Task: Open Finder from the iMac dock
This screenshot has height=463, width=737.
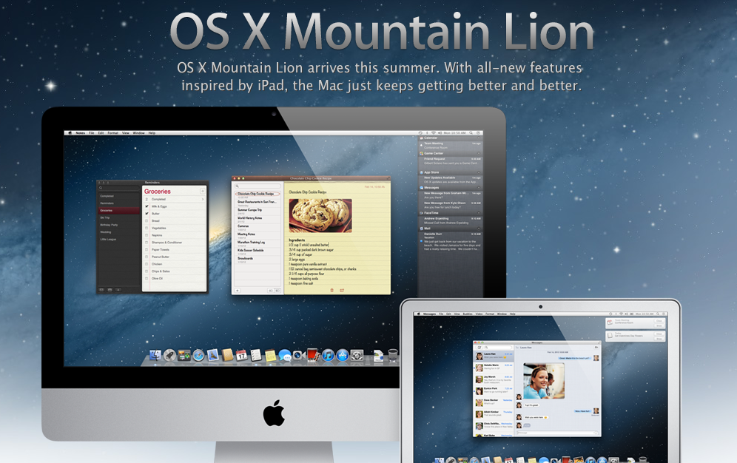Action: 155,355
